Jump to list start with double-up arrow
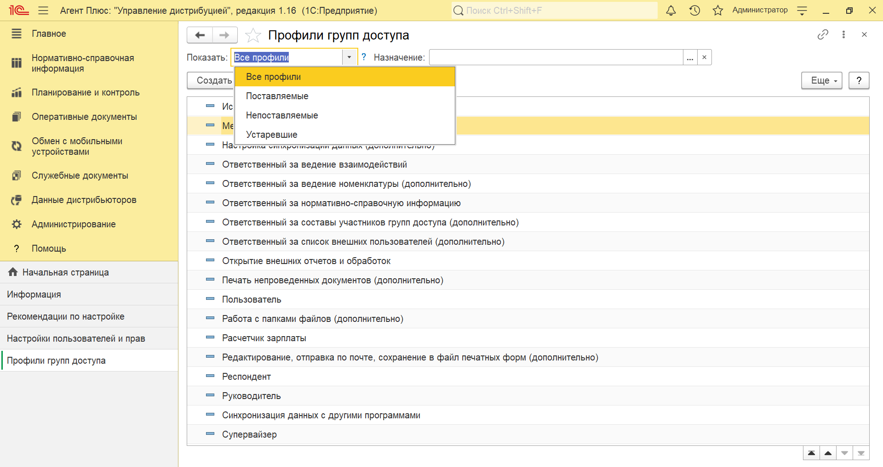Viewport: 883px width, 467px height. point(811,453)
